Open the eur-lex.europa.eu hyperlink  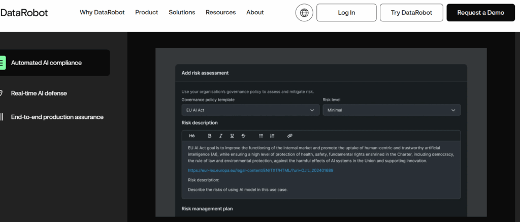click(260, 170)
